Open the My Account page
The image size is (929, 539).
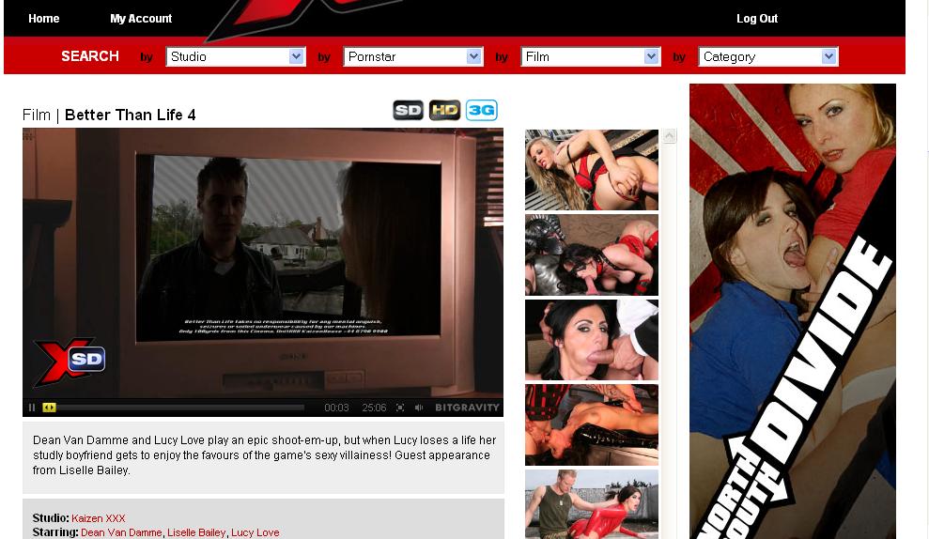141,19
